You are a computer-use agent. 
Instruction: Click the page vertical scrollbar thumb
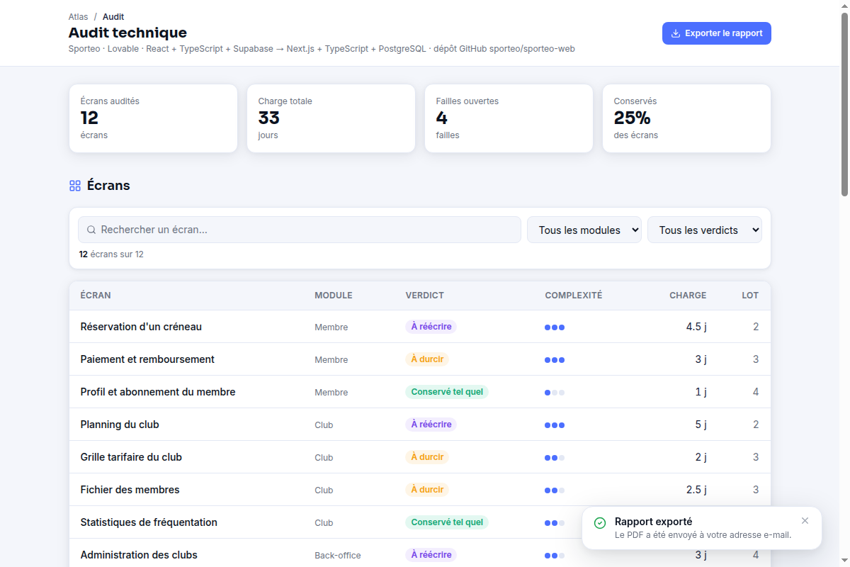point(844,103)
